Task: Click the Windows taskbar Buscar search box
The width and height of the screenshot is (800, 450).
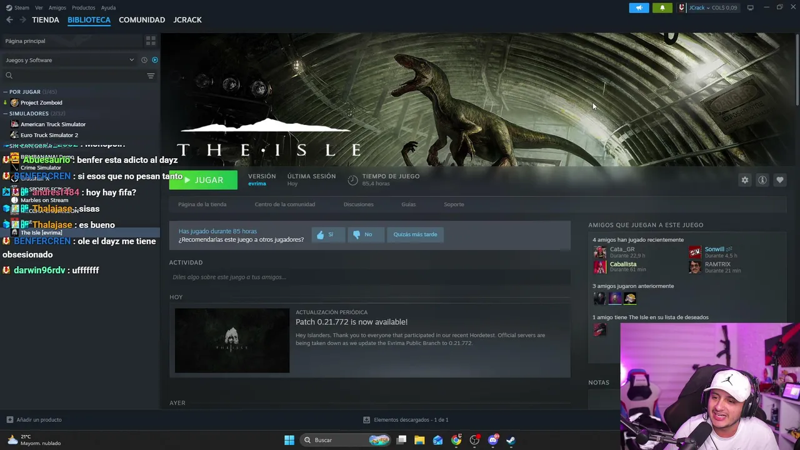Action: (344, 440)
